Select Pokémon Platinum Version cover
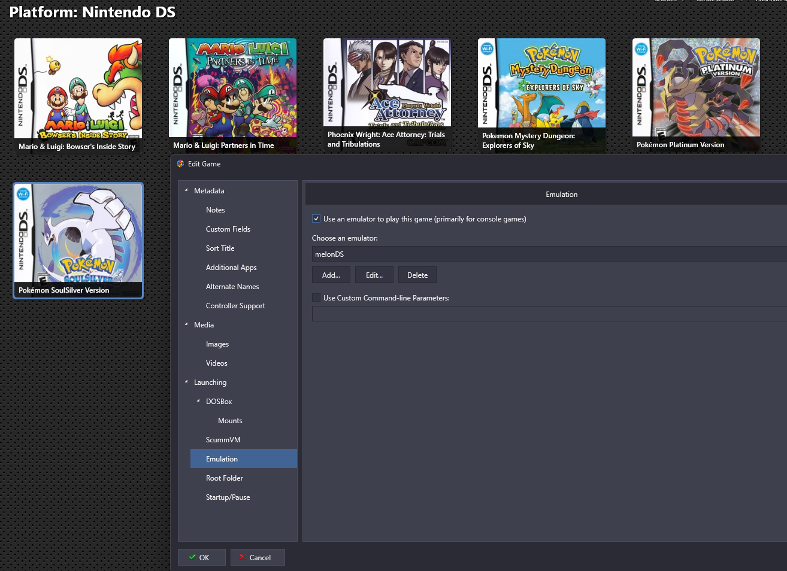Viewport: 787px width, 571px height. [696, 95]
